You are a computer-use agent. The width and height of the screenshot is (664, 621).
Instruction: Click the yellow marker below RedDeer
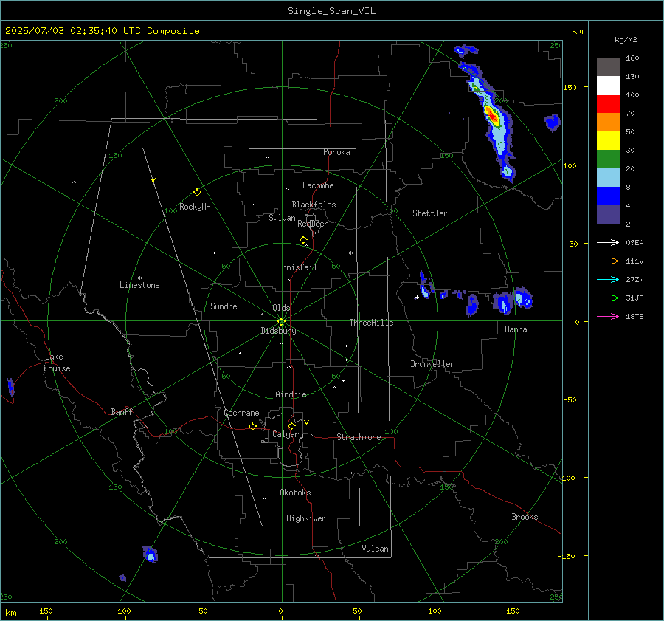tap(303, 240)
